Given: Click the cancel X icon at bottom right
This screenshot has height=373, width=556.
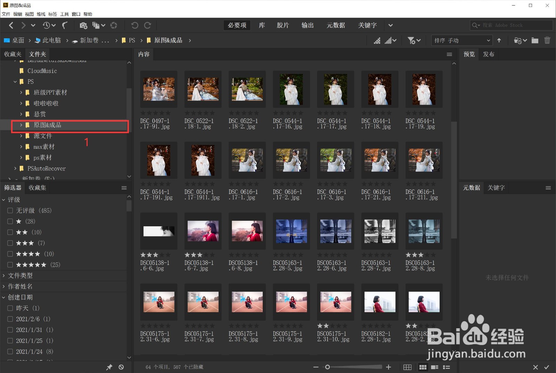Looking at the screenshot, I should pyautogui.click(x=535, y=367).
